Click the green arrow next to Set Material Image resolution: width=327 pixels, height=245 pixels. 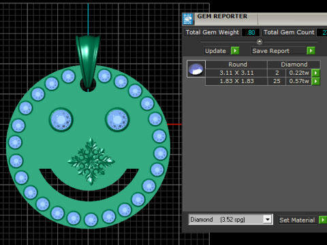click(323, 220)
